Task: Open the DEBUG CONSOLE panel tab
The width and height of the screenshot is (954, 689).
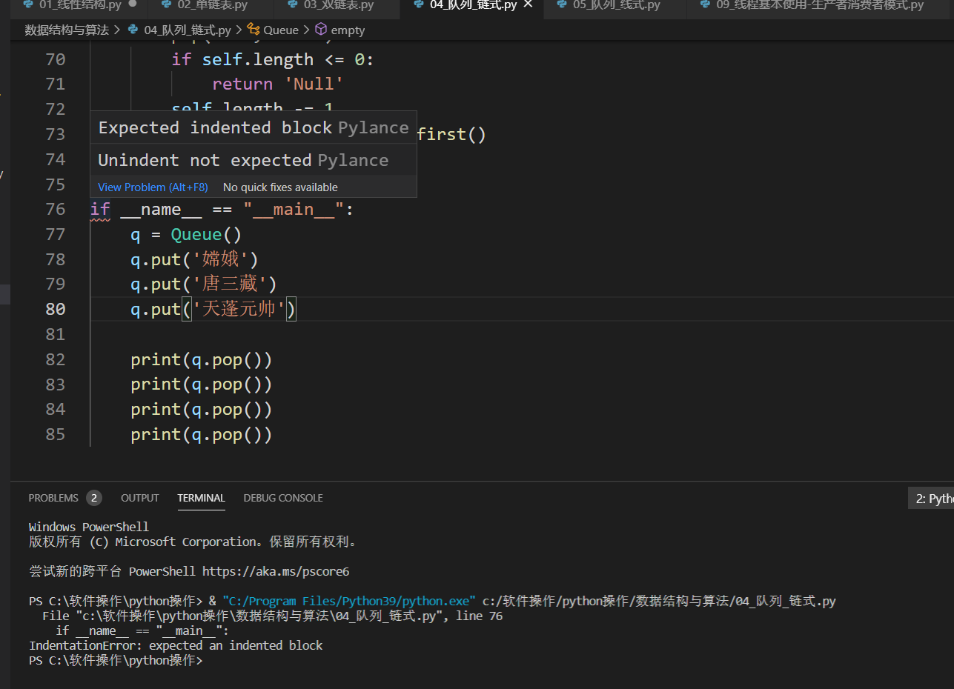Action: click(x=283, y=498)
